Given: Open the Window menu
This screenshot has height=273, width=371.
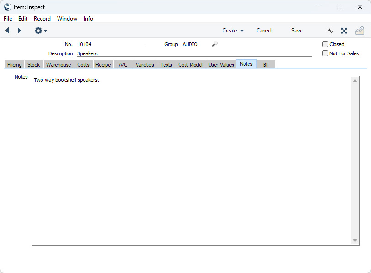Looking at the screenshot, I should pos(67,19).
